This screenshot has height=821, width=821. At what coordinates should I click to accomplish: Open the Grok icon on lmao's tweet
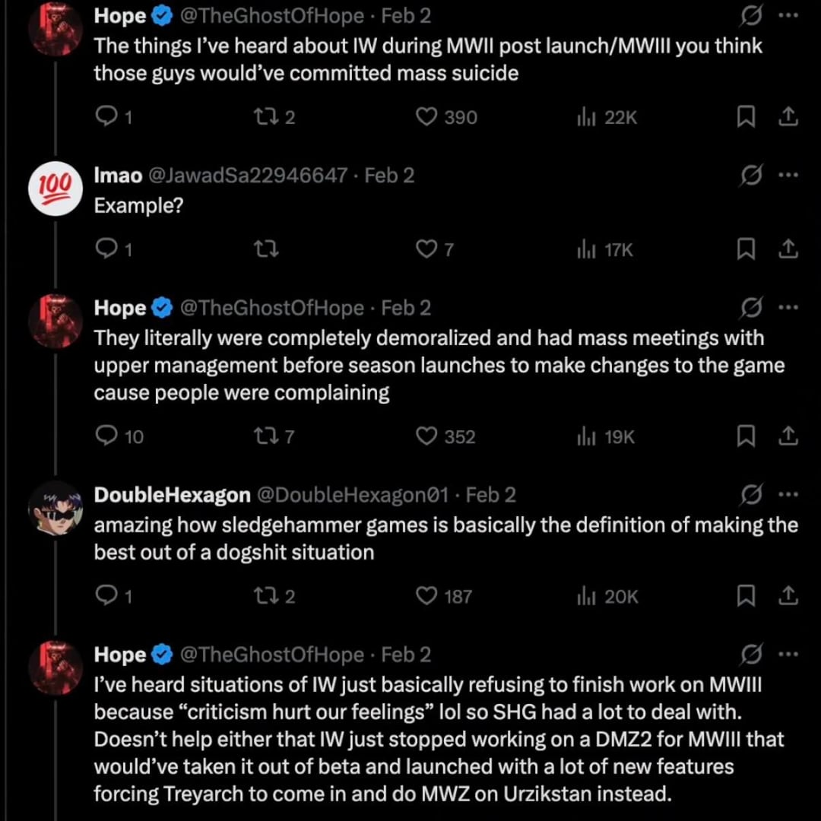(x=750, y=176)
